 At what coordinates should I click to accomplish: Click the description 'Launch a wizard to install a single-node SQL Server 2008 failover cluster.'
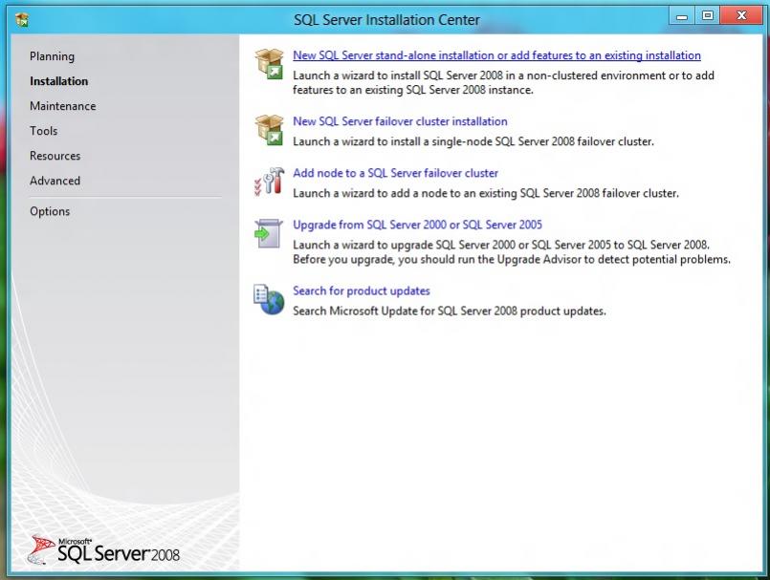(473, 141)
